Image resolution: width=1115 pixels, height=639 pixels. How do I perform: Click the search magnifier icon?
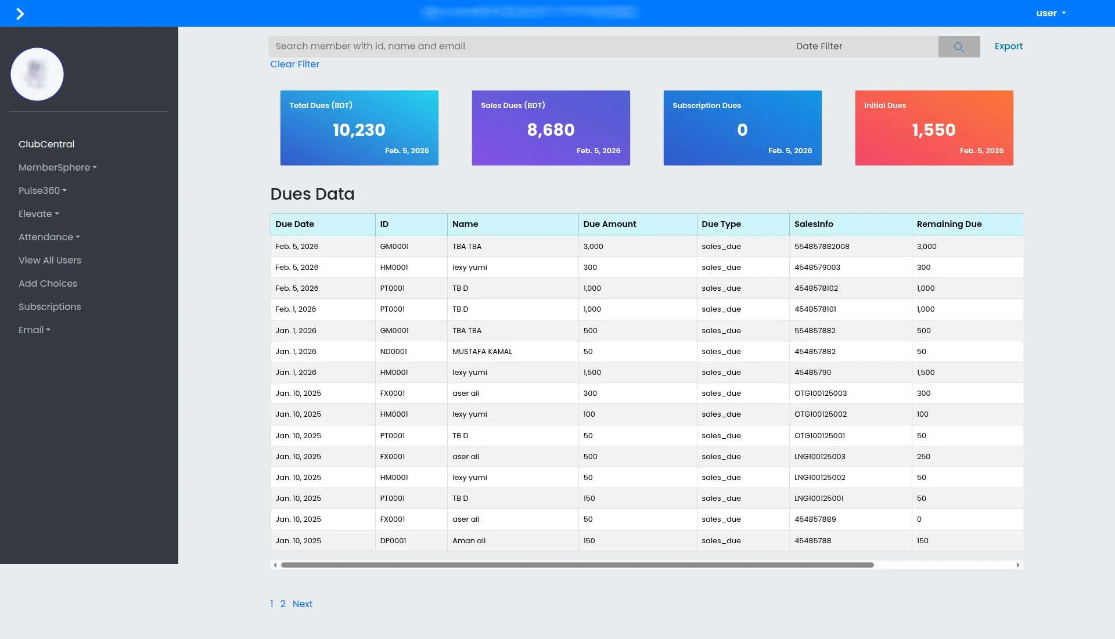[958, 46]
